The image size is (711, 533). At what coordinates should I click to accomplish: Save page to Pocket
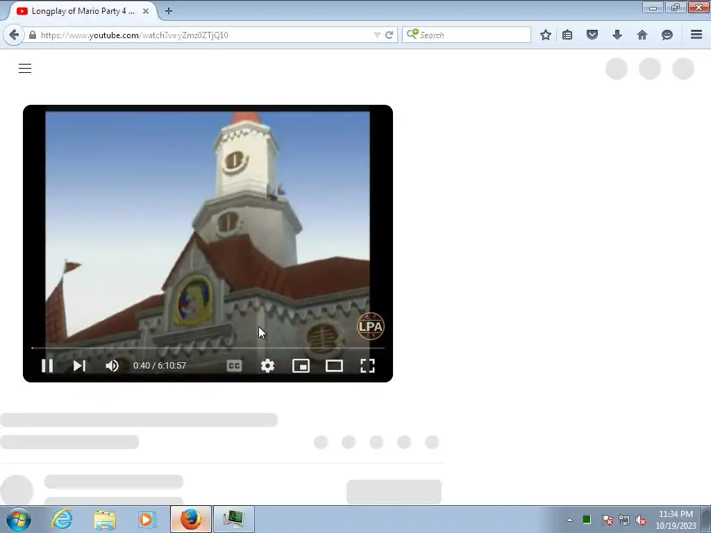pos(592,35)
